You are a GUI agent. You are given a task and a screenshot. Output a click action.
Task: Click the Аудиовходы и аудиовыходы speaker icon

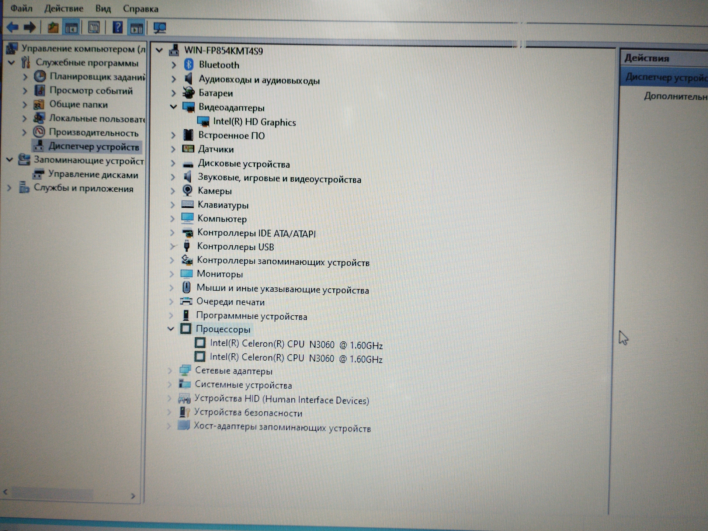[x=188, y=79]
